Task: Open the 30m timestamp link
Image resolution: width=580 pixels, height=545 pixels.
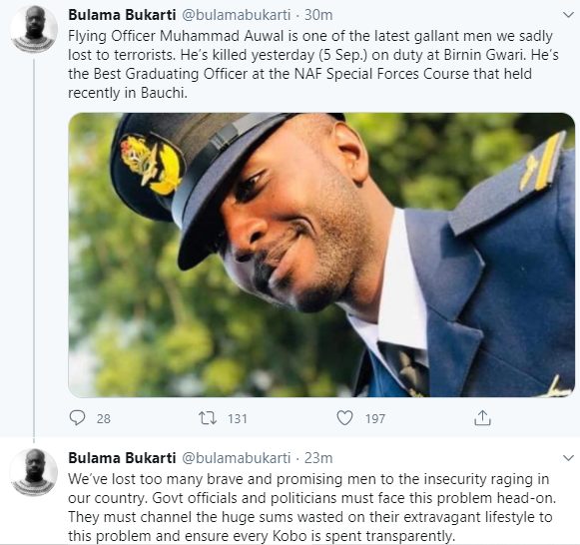Action: 318,15
